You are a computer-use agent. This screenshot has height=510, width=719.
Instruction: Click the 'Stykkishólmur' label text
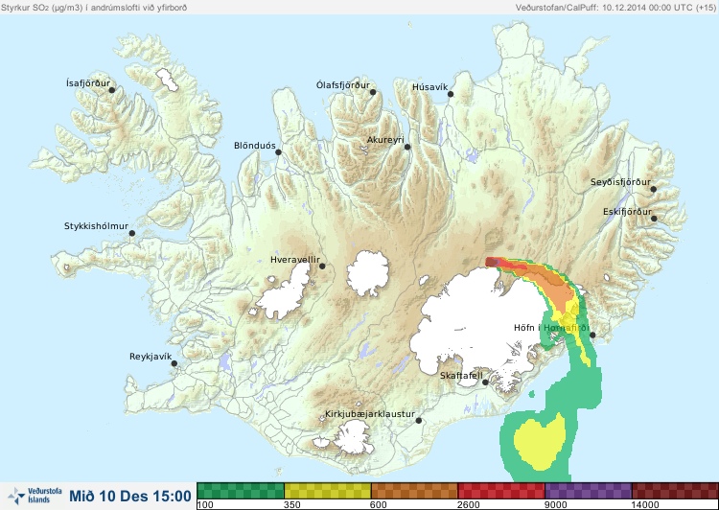click(x=96, y=226)
